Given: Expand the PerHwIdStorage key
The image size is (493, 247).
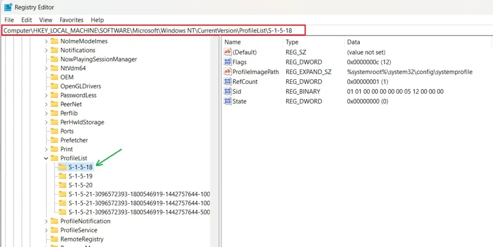Looking at the screenshot, I should [46, 122].
